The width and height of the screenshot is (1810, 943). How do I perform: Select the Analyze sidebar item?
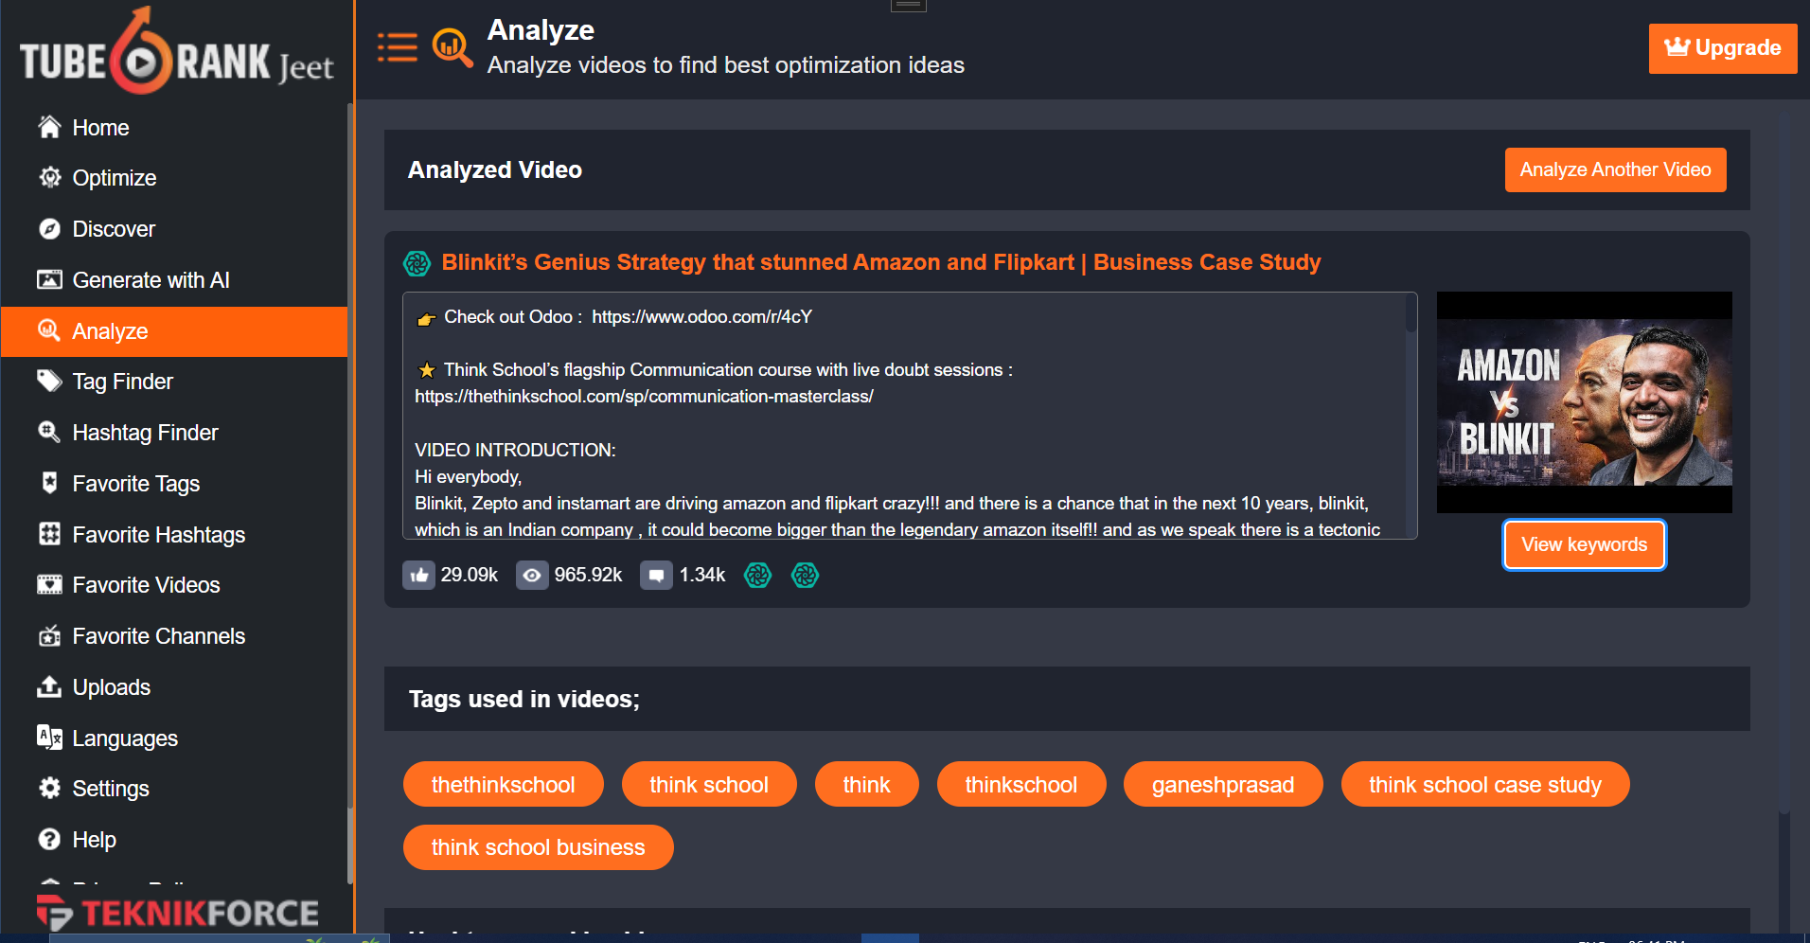pos(174,331)
